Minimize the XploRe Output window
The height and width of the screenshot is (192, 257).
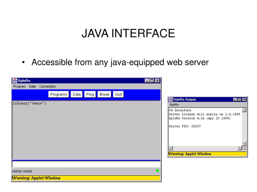coord(235,99)
